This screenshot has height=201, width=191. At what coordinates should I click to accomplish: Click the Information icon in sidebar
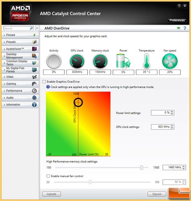pos(34,105)
